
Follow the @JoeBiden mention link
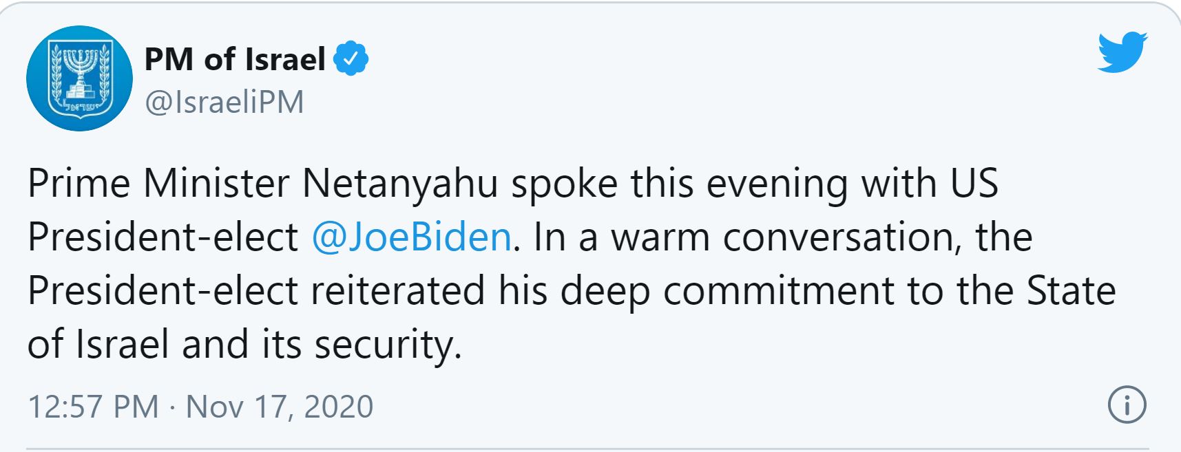[412, 237]
